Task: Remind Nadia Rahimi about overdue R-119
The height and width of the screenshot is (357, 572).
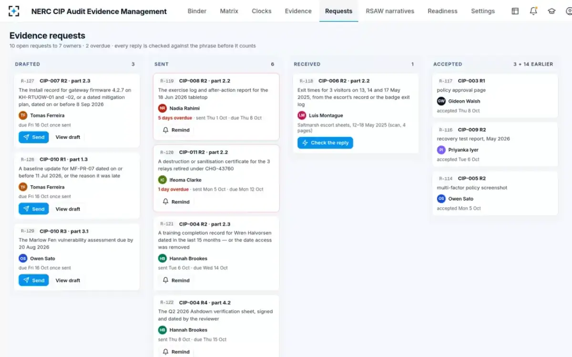Action: tap(176, 130)
